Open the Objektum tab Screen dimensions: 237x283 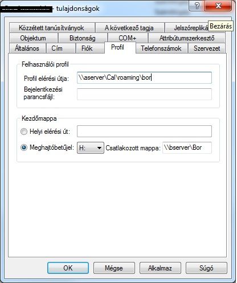coord(33,38)
